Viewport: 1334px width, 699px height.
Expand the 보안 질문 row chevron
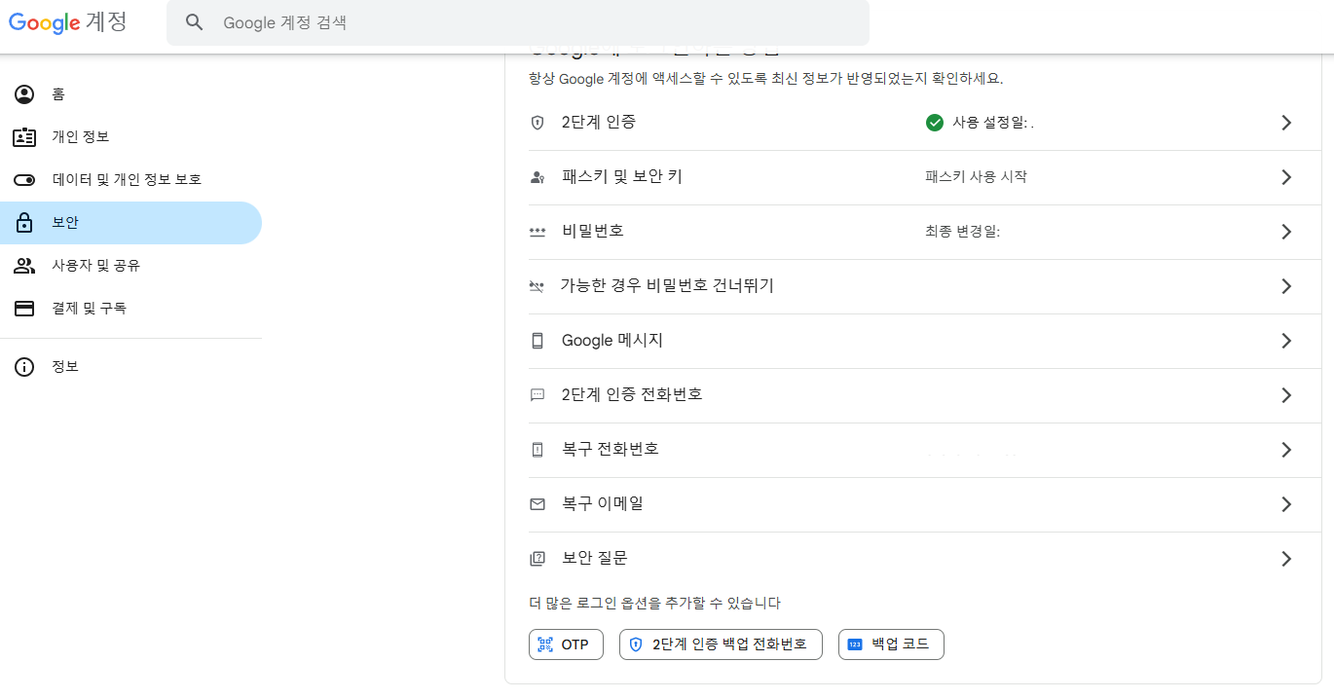[1286, 559]
